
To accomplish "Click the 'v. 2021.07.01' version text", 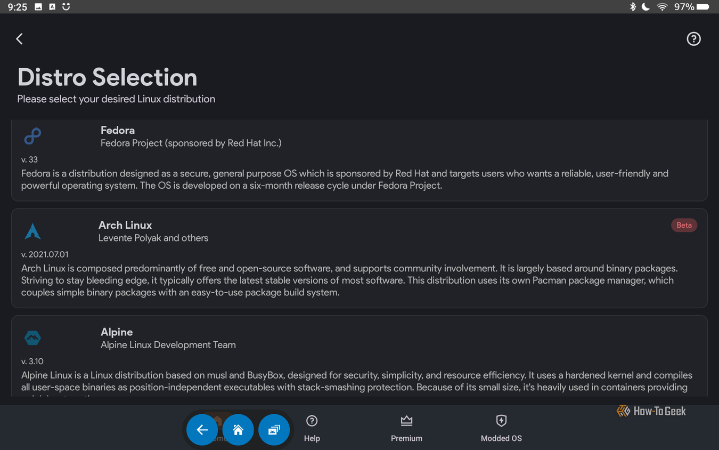I will 45,254.
